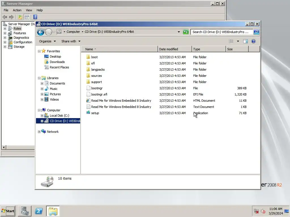Viewport: 290px width, 217px height.
Task: Select Music library in navigation pane
Action: pyautogui.click(x=54, y=89)
